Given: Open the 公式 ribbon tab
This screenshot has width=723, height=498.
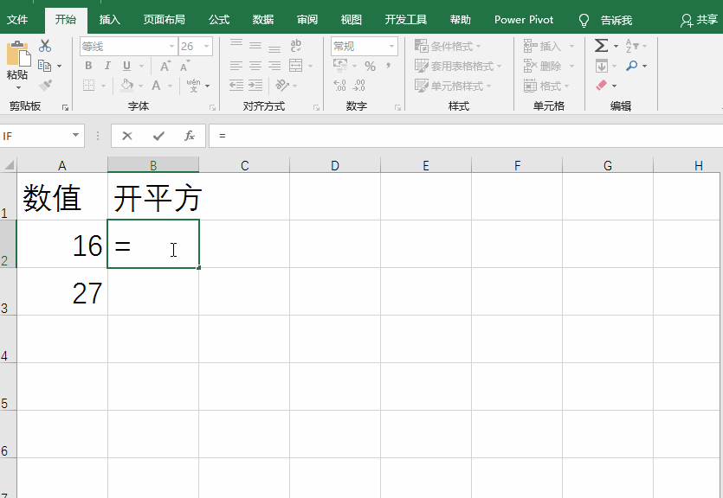Looking at the screenshot, I should click(219, 19).
